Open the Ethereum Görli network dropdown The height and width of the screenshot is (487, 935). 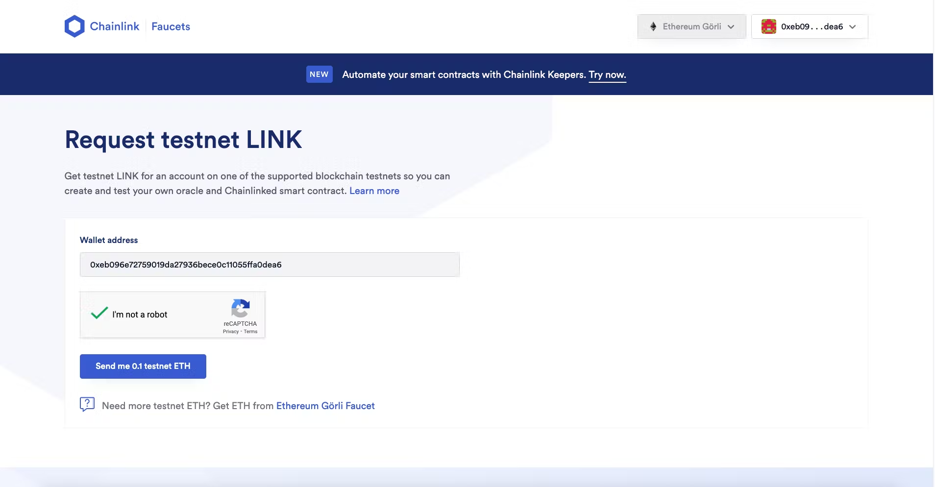(691, 26)
